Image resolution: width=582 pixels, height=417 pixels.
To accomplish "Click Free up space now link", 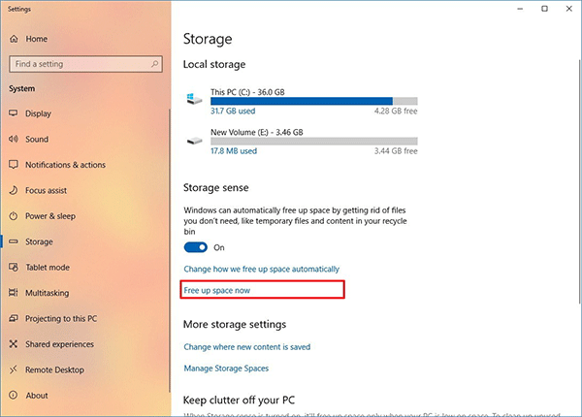I will coord(217,290).
